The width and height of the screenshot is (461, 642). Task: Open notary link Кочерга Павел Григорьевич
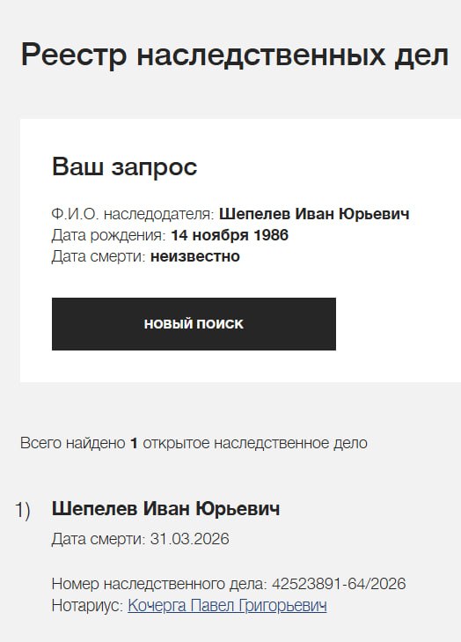(x=228, y=606)
